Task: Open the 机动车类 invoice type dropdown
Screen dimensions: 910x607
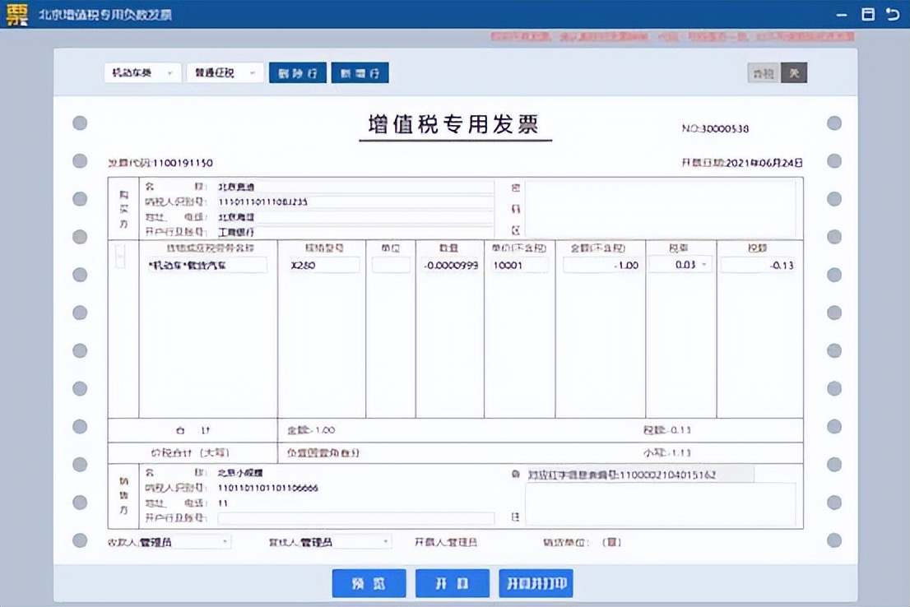Action: [142, 72]
